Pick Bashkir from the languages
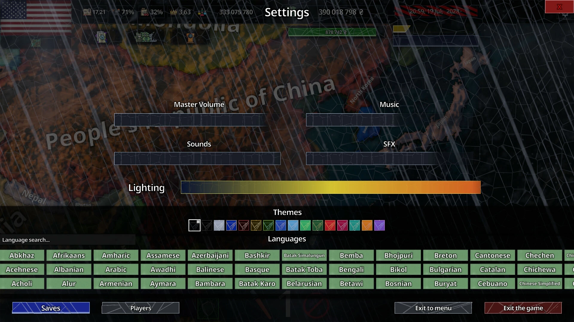This screenshot has width=574, height=322. (257, 256)
